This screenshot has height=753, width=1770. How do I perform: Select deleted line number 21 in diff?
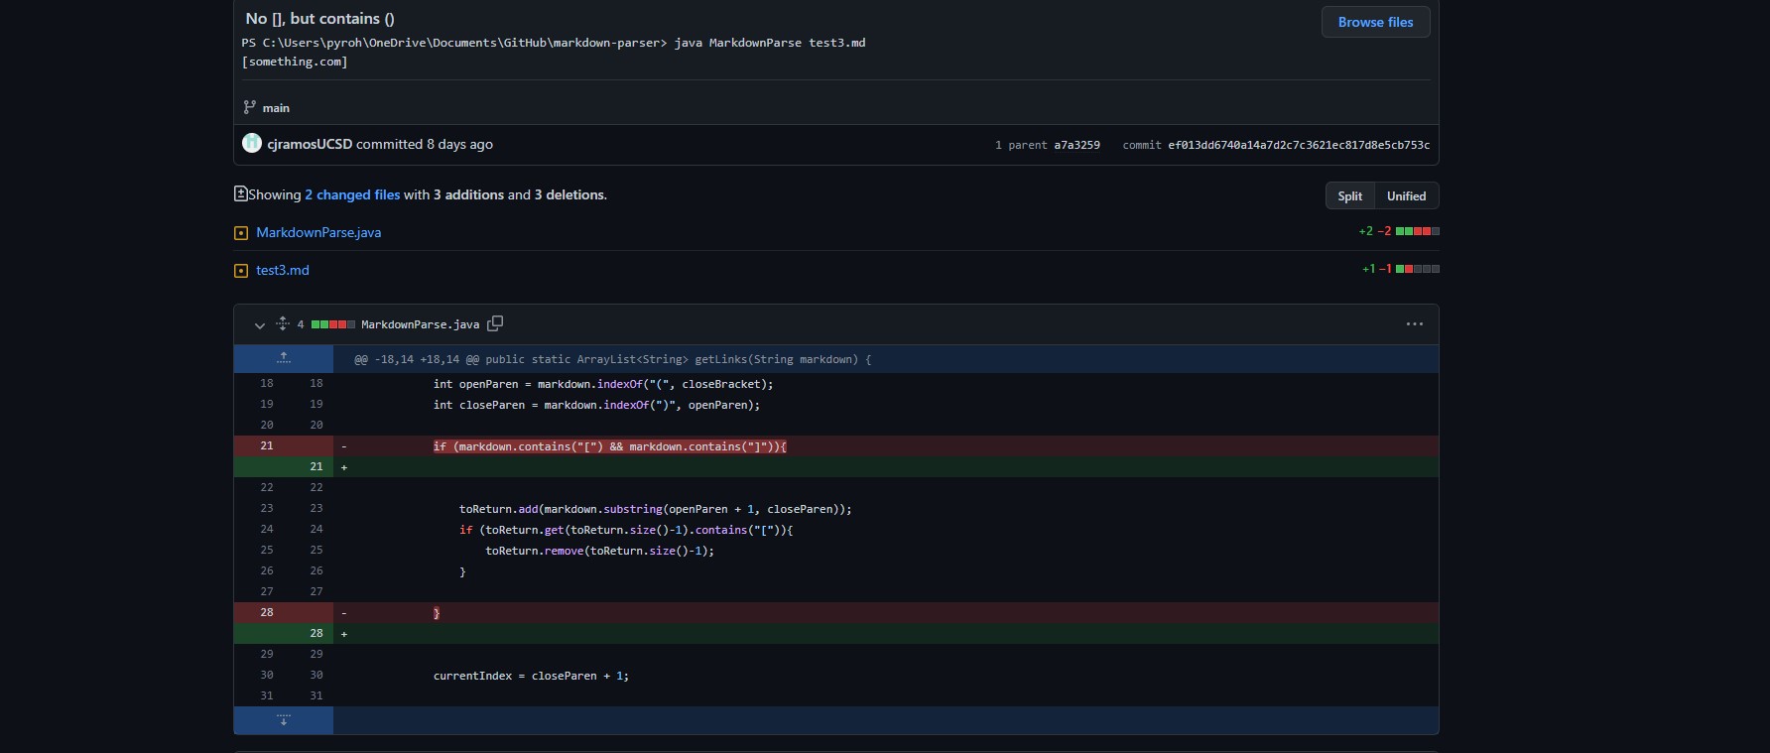(x=267, y=445)
